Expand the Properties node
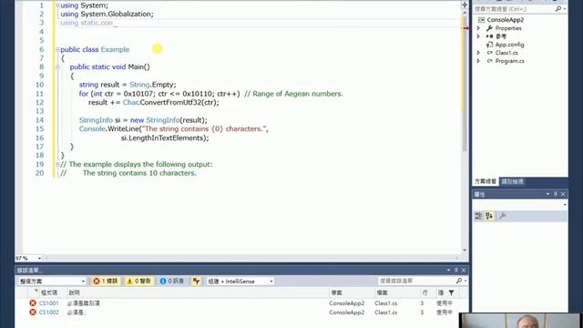This screenshot has width=583, height=328. click(x=478, y=28)
